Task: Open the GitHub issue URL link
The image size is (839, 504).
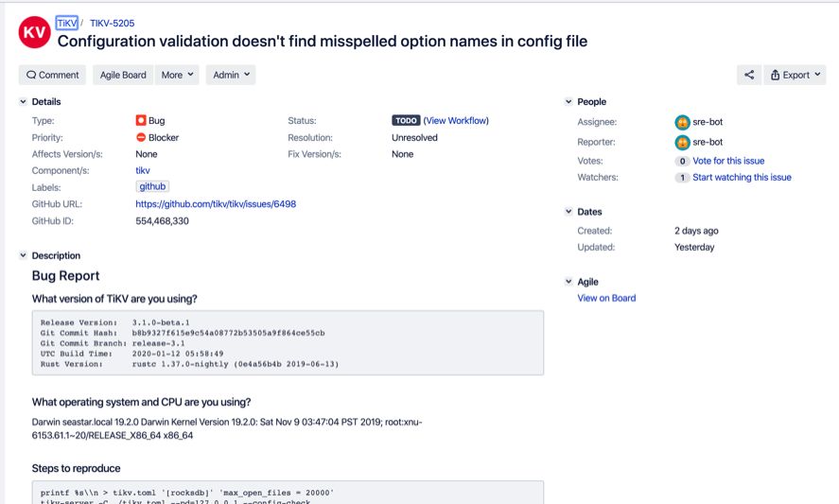Action: [x=216, y=203]
